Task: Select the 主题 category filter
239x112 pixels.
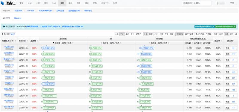Action: point(166,34)
